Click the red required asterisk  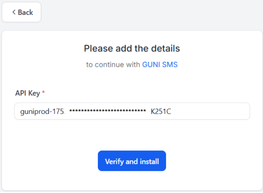[x=43, y=92]
